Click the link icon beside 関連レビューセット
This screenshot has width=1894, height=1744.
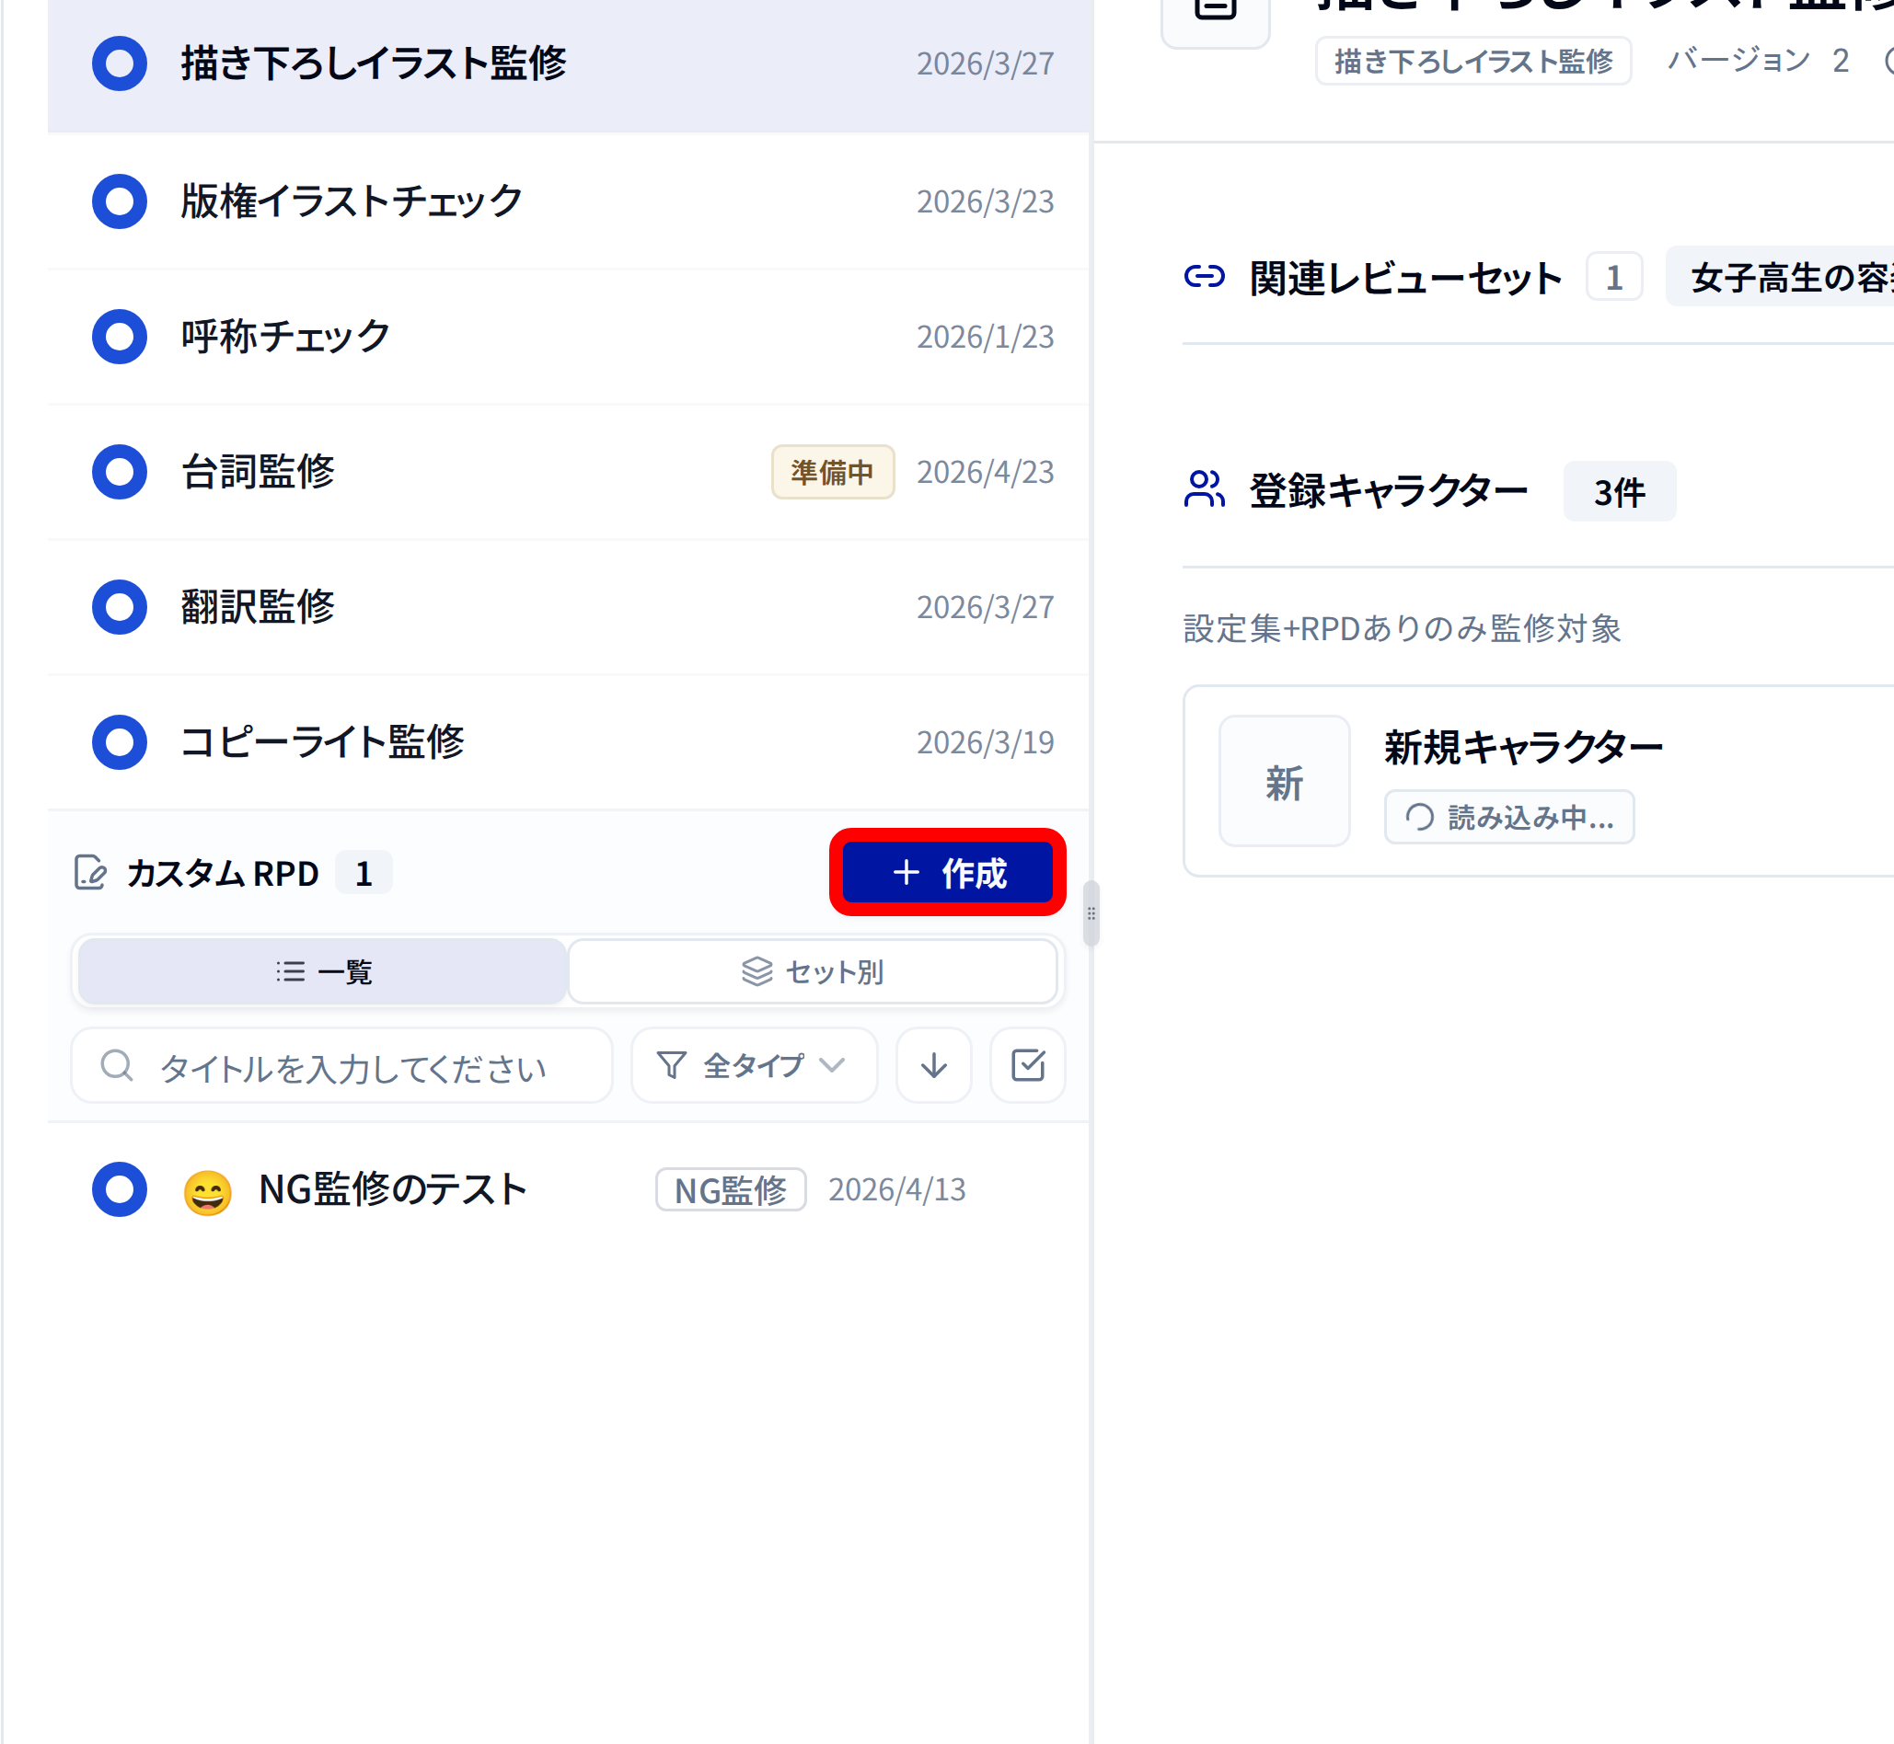click(1204, 277)
